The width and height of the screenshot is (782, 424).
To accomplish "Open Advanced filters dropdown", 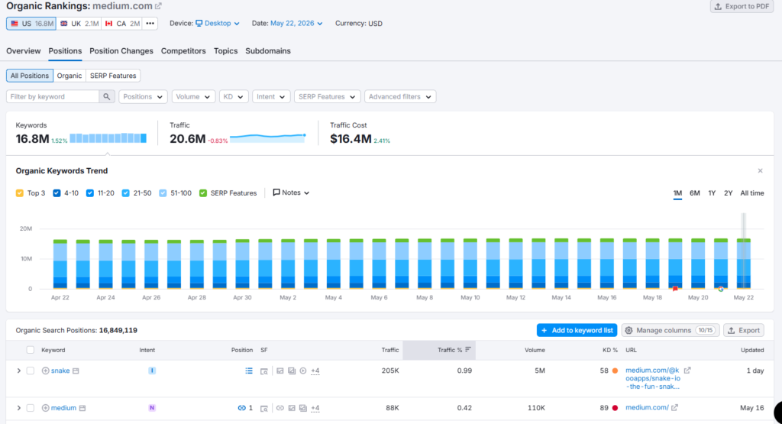I will coord(400,97).
